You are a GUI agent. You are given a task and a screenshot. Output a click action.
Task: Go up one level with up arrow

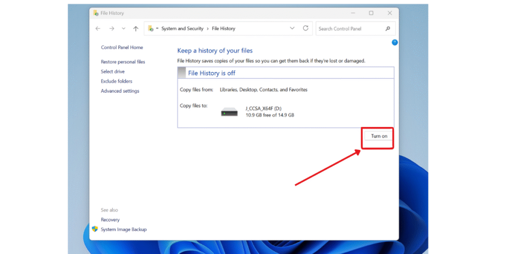136,28
